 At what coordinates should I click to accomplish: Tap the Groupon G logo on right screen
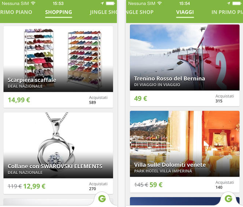228,198
